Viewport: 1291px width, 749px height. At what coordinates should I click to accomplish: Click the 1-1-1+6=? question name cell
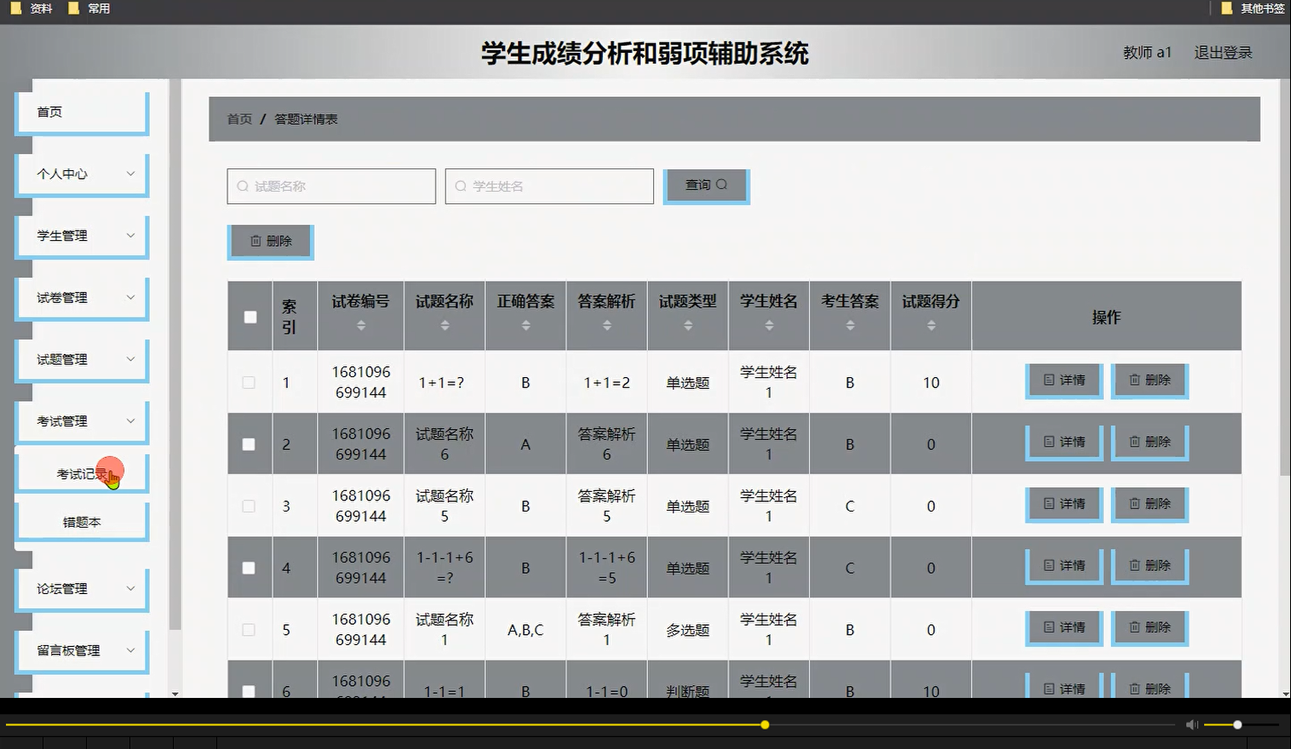coord(445,568)
